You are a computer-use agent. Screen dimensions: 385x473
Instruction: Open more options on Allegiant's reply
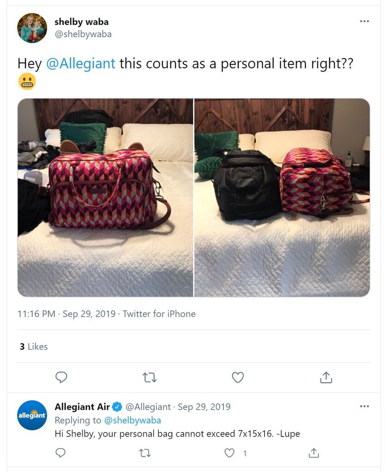(x=364, y=406)
